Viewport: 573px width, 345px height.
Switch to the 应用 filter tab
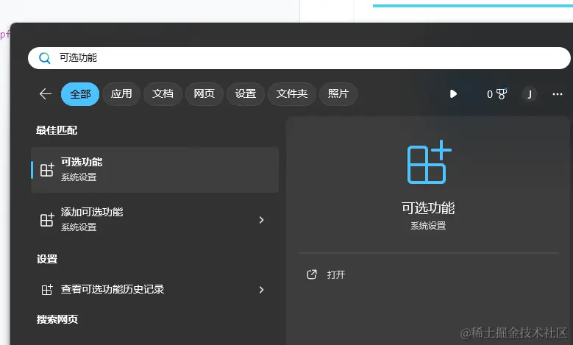tap(121, 94)
